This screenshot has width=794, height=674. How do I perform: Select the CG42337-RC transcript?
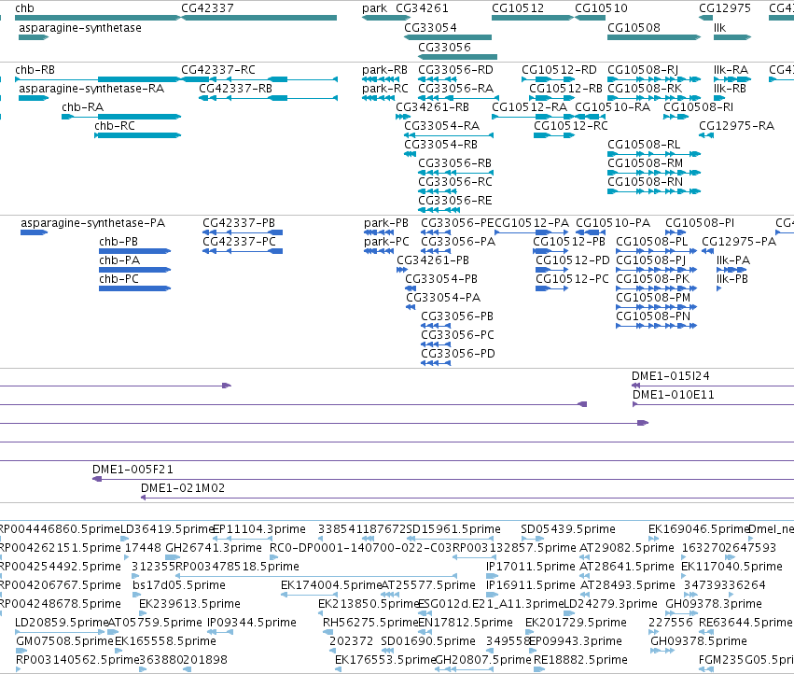coord(259,79)
